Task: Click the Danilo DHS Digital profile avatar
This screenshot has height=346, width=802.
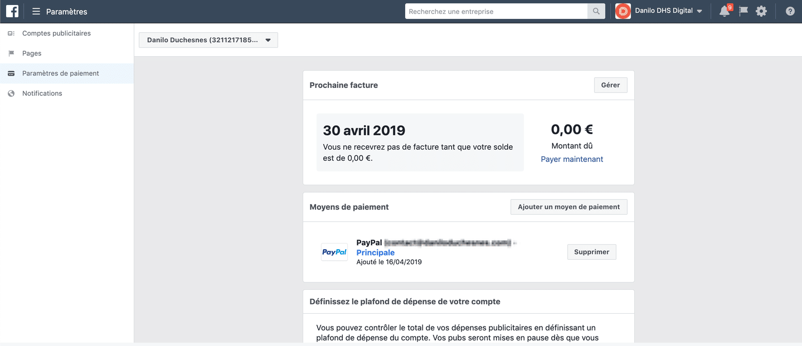Action: [x=623, y=11]
